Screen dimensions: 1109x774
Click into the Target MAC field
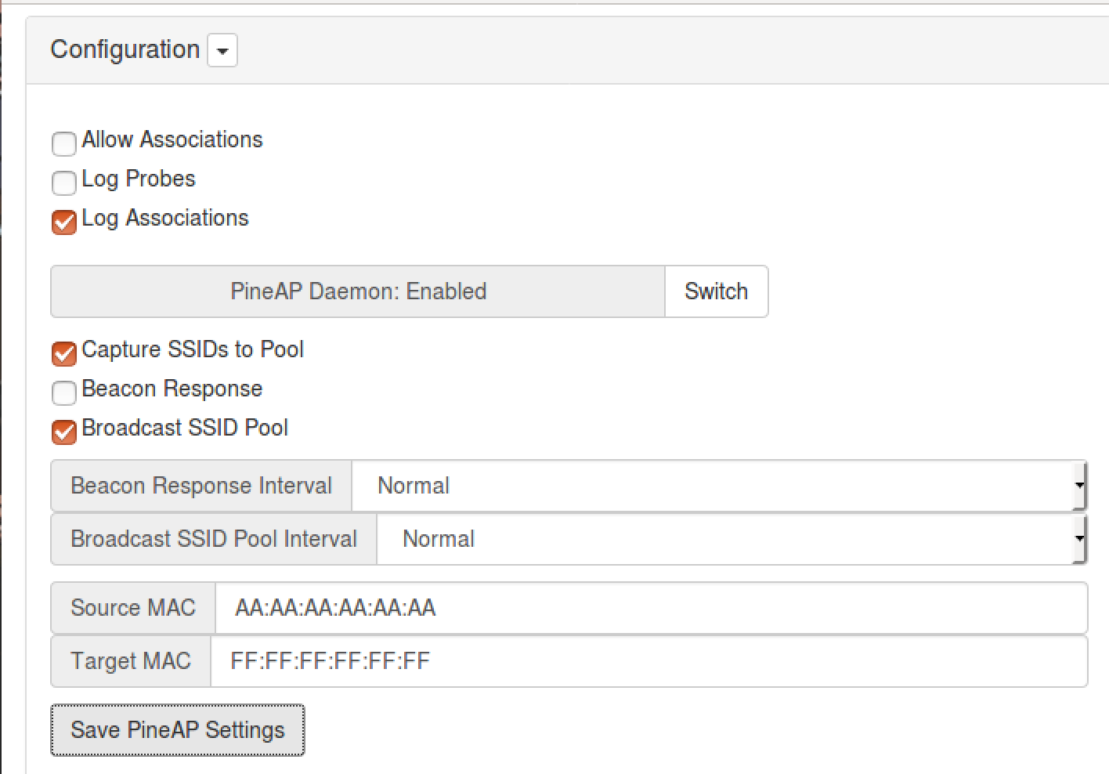point(648,661)
